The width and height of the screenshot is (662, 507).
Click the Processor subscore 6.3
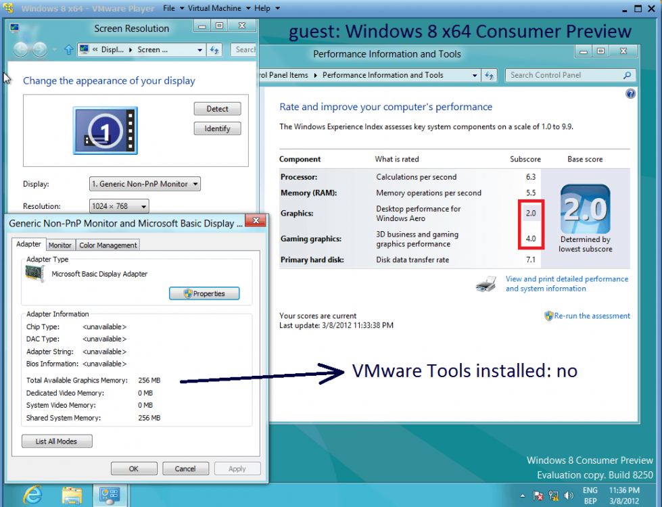coord(531,177)
